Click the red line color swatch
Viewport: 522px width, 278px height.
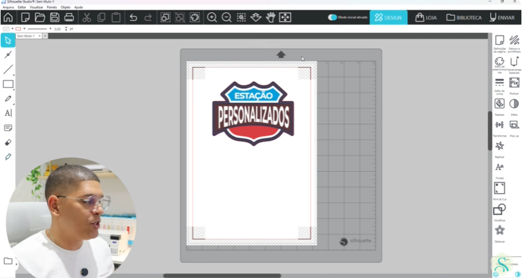click(18, 29)
